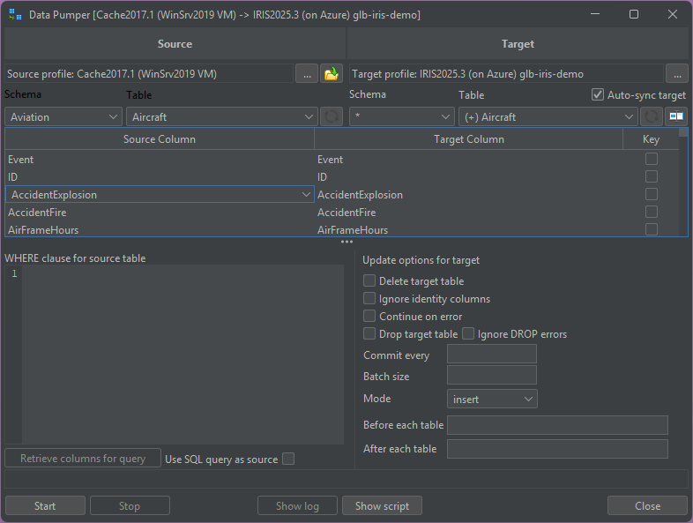
Task: Click inside the WHERE clause editor
Action: 183,355
